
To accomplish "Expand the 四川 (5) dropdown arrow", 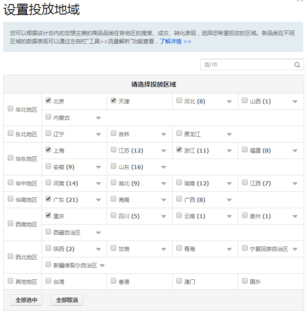I will pyautogui.click(x=164, y=216).
